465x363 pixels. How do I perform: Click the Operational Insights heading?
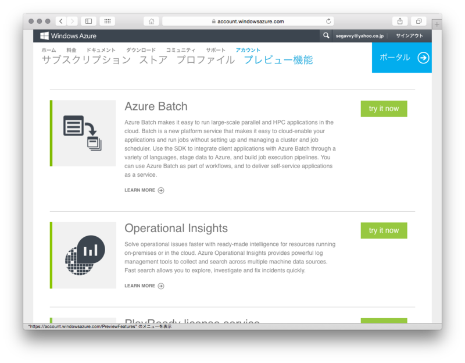click(176, 228)
